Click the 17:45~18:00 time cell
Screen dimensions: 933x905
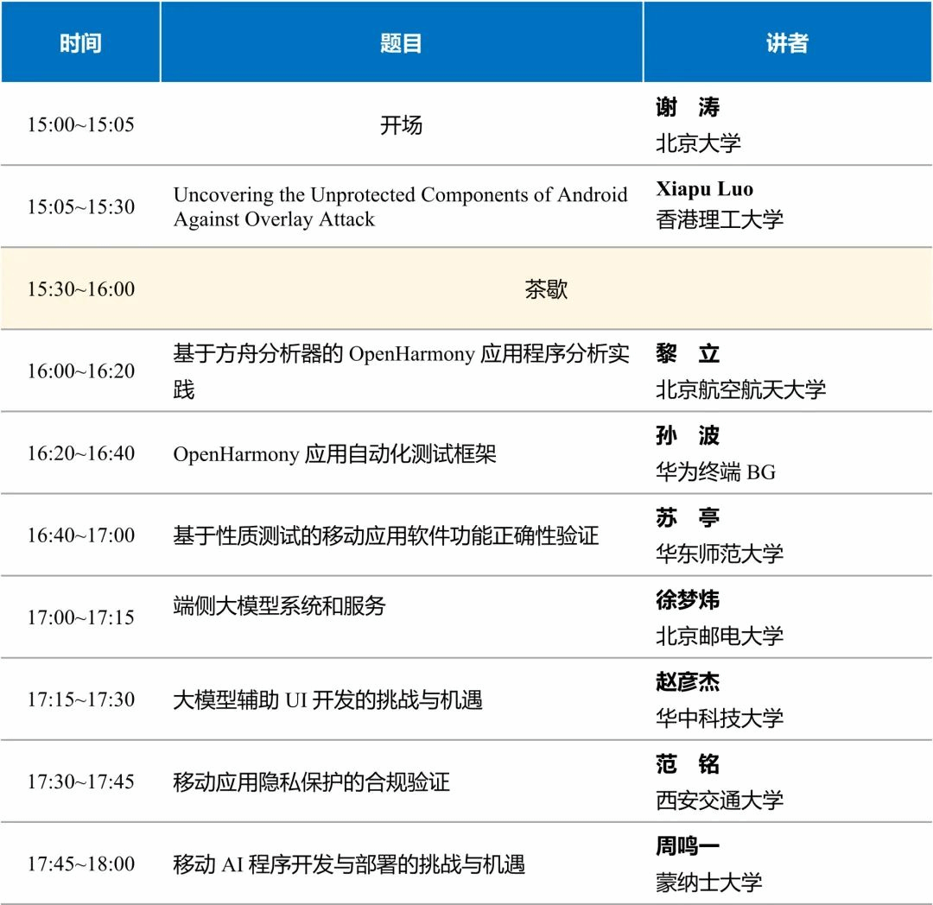click(80, 864)
